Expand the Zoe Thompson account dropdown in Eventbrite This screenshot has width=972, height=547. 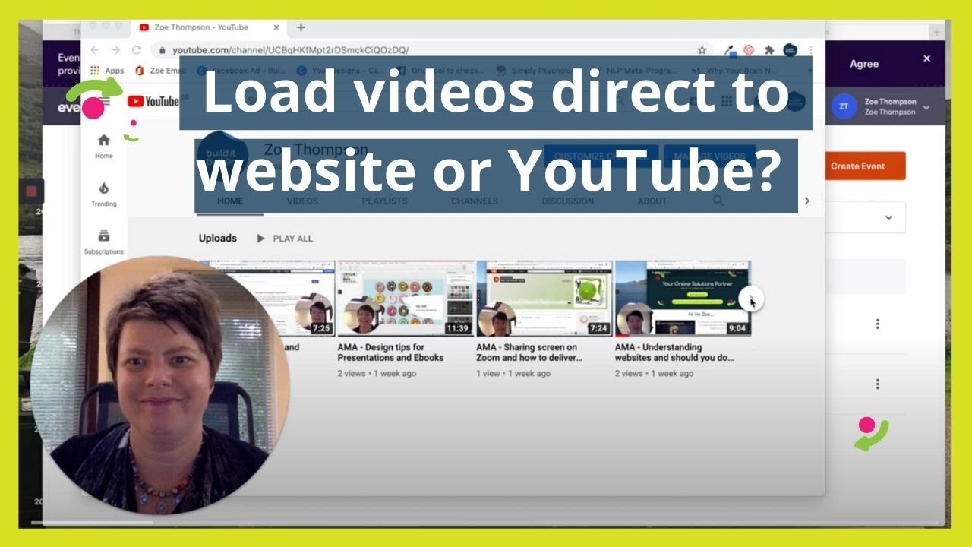pos(926,108)
